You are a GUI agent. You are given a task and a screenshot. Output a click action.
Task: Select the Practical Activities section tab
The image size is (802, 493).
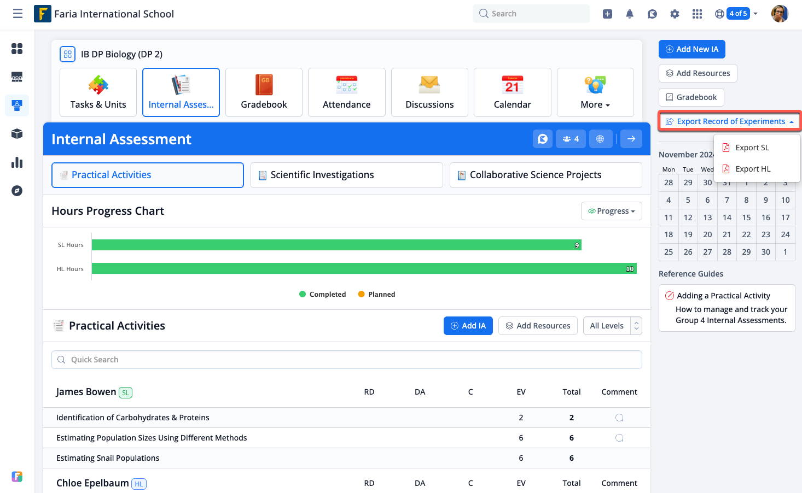[x=148, y=175]
